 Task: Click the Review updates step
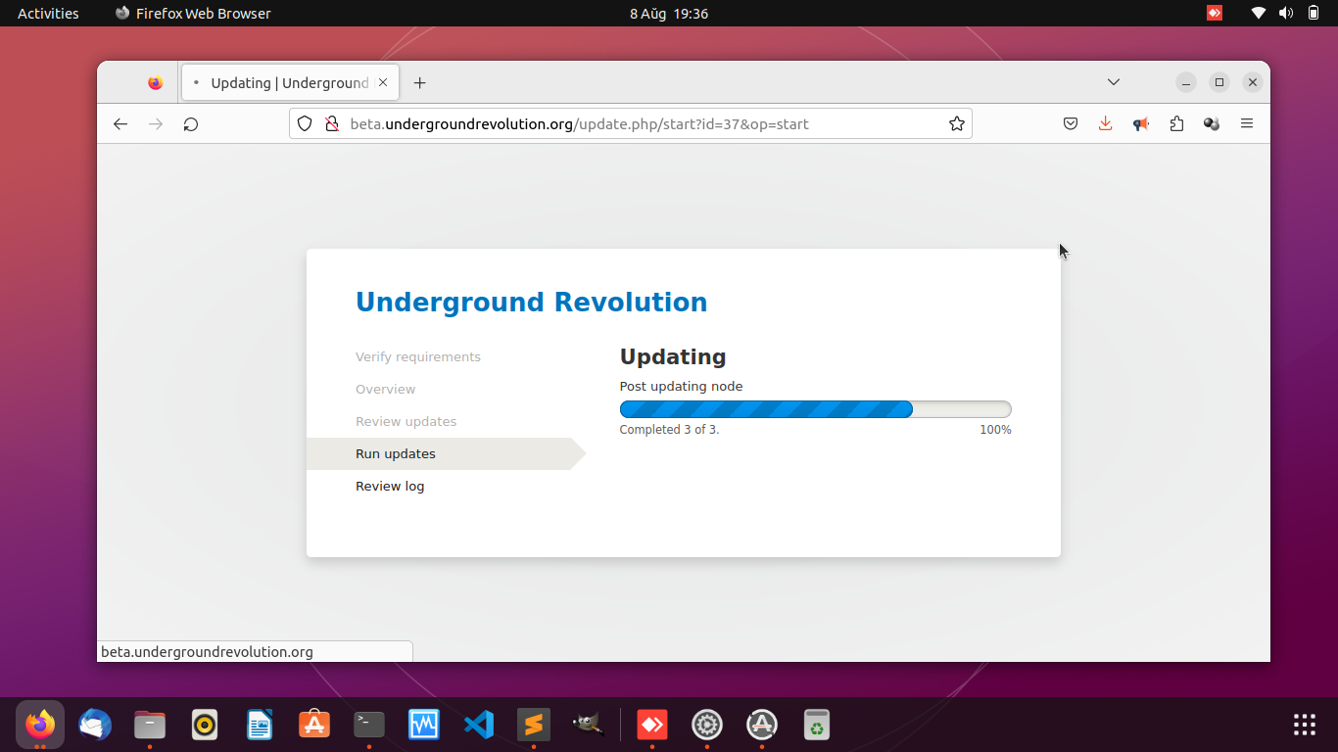(x=406, y=422)
